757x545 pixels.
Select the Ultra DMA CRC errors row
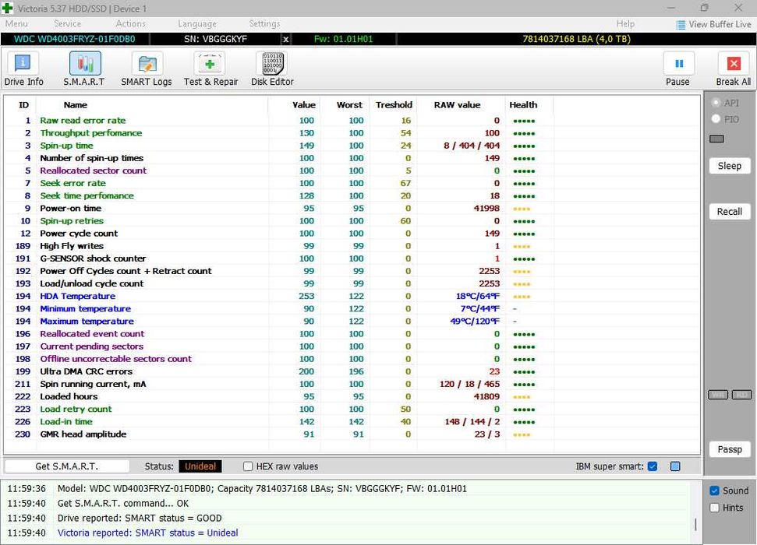pos(352,371)
